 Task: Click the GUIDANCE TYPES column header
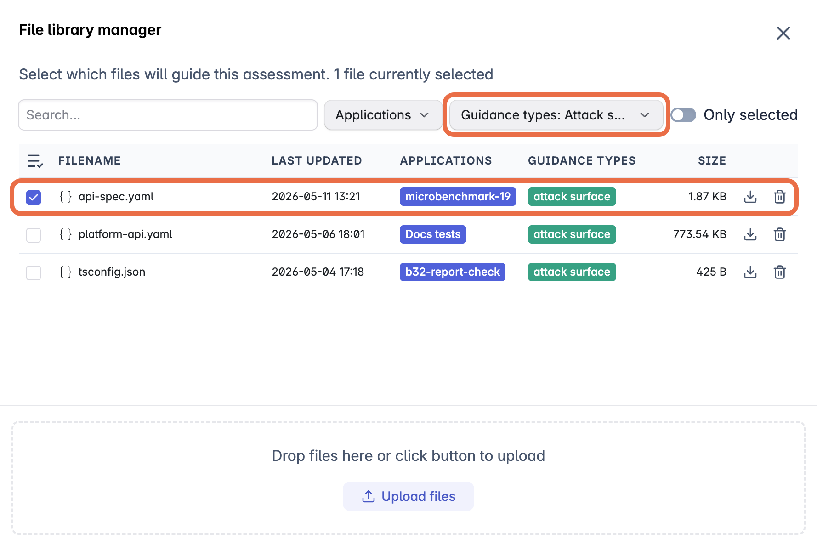point(582,161)
